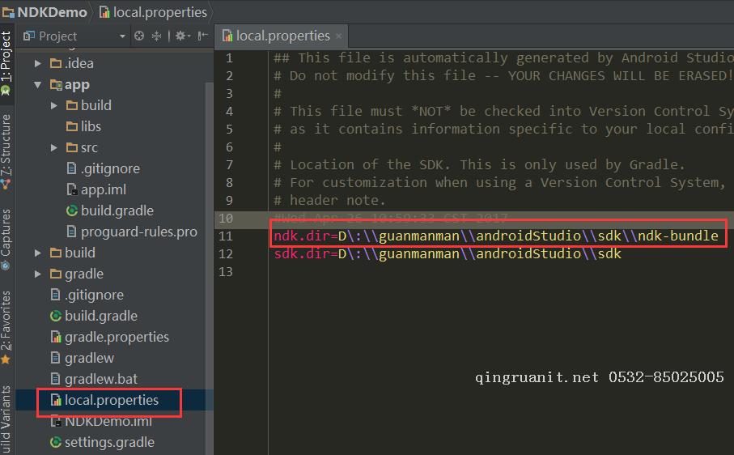
Task: Open the 2: Favorites tool window tab
Action: [x=6, y=327]
